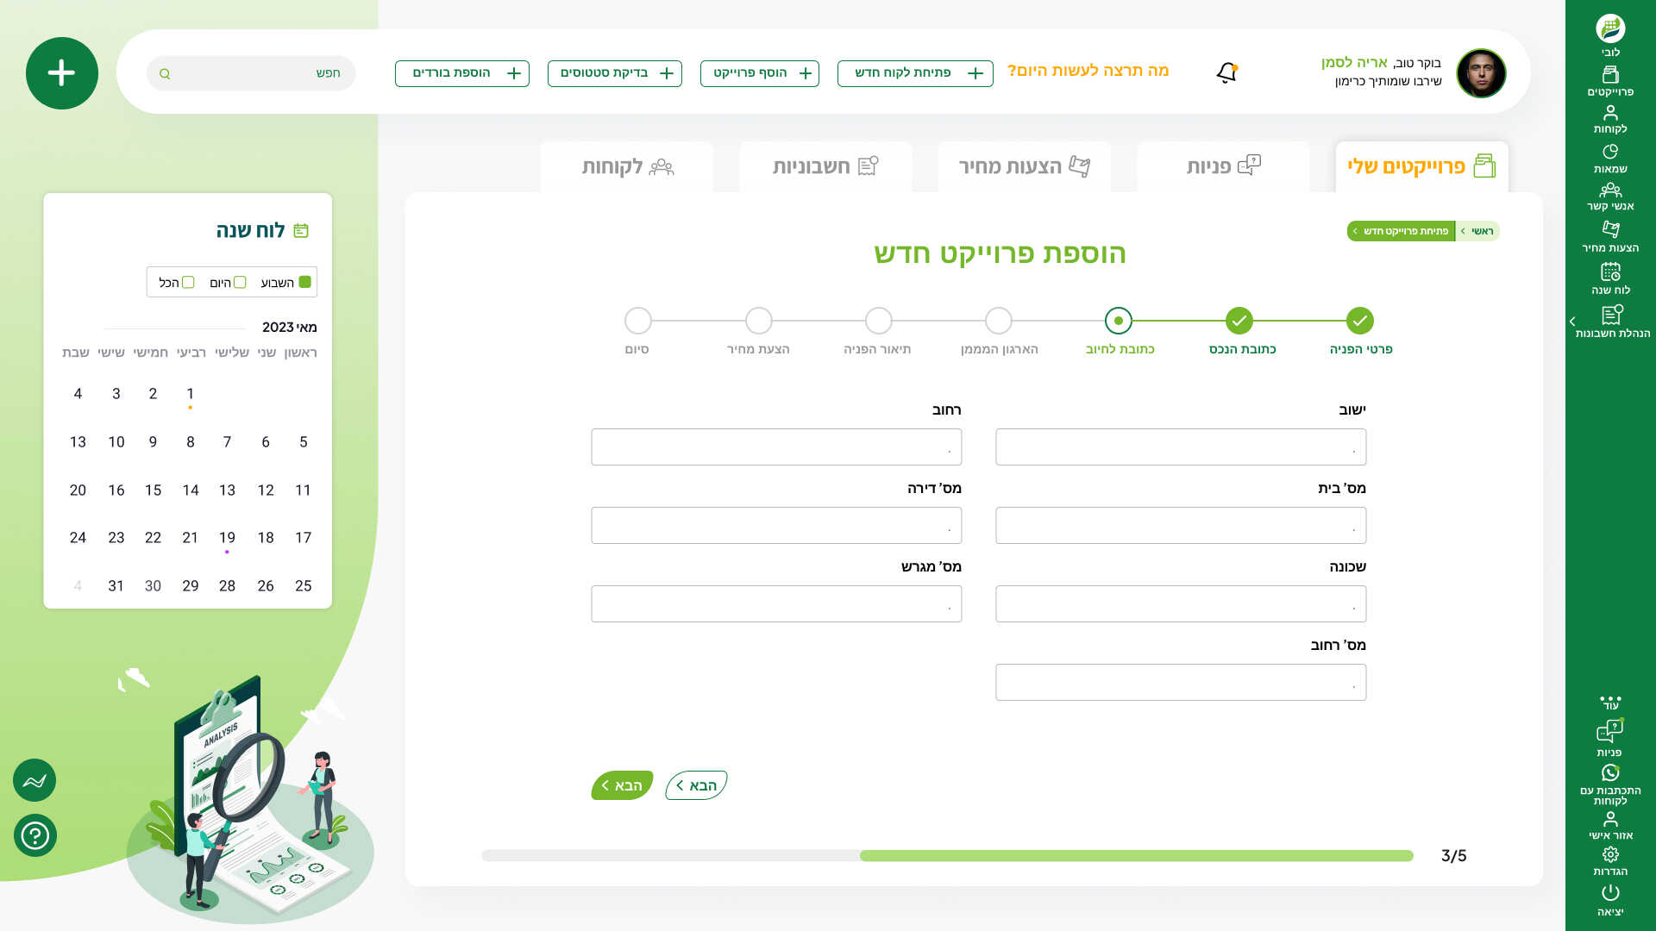Open התכתבות עם לקוחות WhatsApp icon
The image size is (1656, 931).
pos(1610,784)
